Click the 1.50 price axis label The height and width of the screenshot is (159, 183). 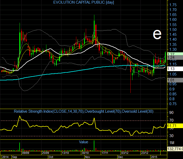point(173,30)
